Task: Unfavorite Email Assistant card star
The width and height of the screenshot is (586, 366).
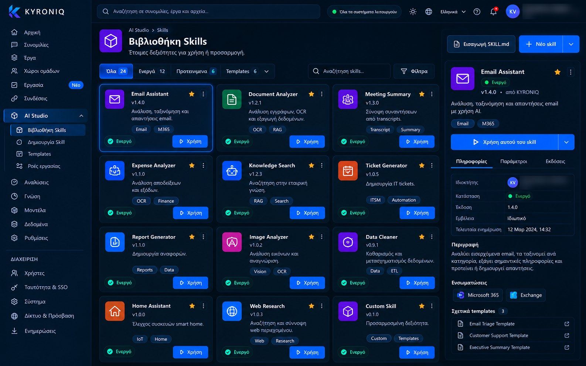Action: tap(191, 94)
